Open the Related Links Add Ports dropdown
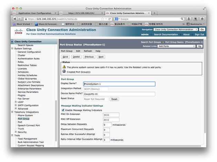 [176, 46]
